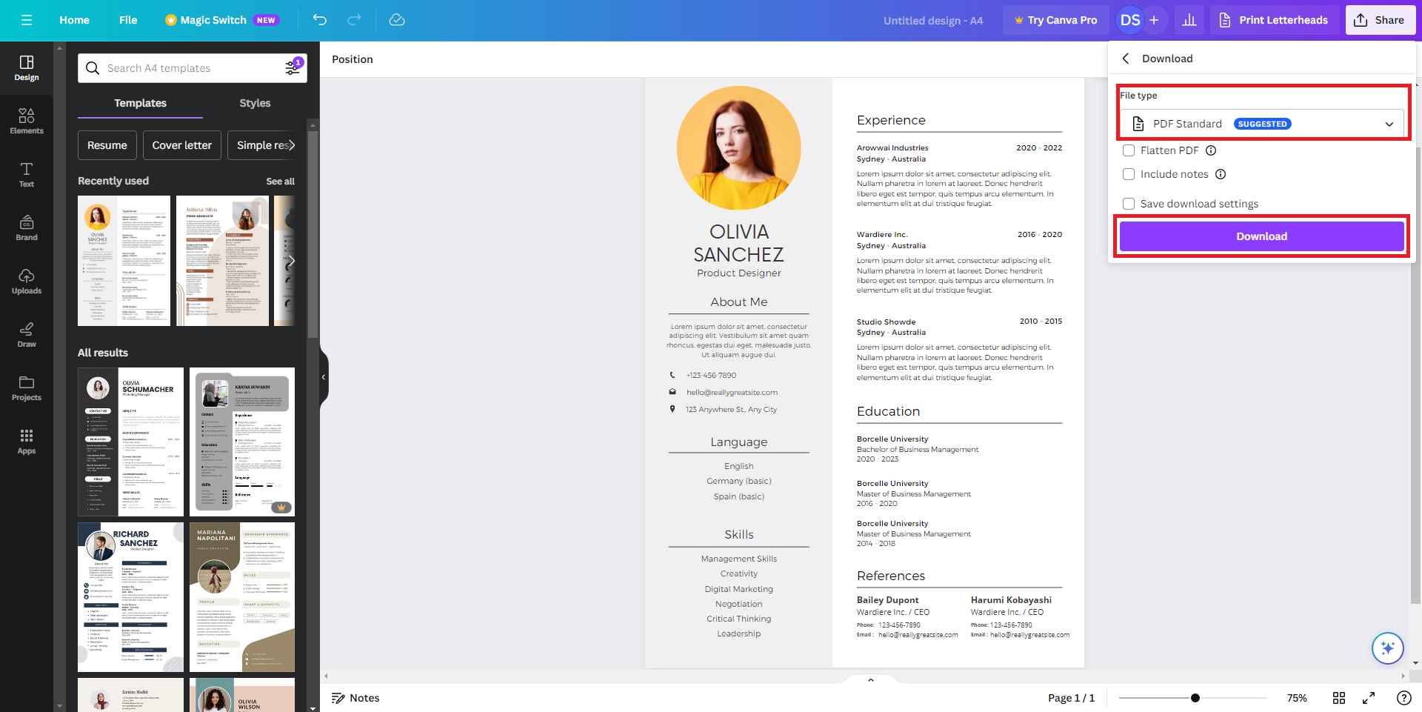Show next recently used templates

coord(291,261)
